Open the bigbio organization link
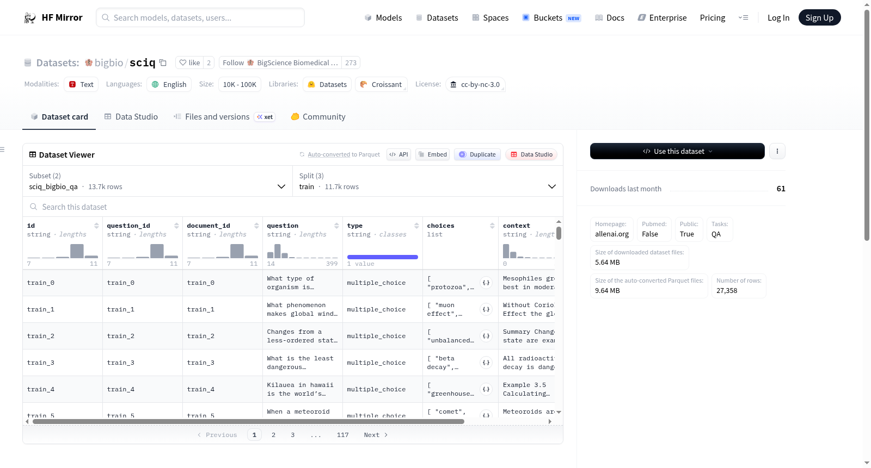 tap(109, 63)
